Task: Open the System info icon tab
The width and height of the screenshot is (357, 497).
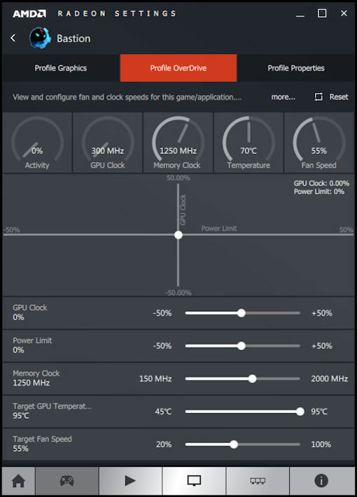Action: (x=321, y=480)
